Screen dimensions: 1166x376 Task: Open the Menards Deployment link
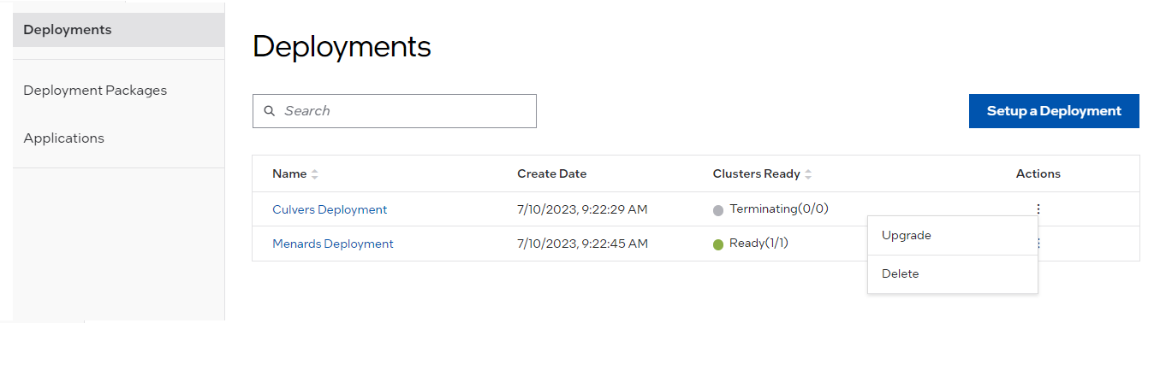click(333, 244)
